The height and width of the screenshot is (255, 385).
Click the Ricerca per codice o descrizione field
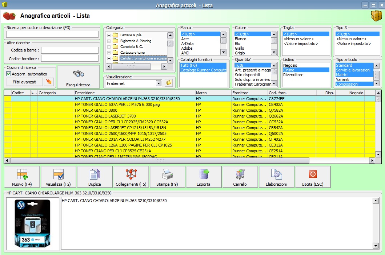tap(52, 34)
